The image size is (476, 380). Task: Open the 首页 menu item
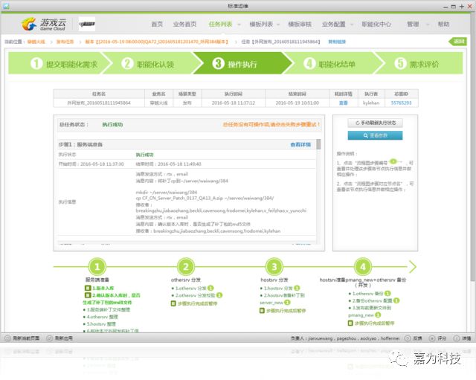pyautogui.click(x=157, y=25)
